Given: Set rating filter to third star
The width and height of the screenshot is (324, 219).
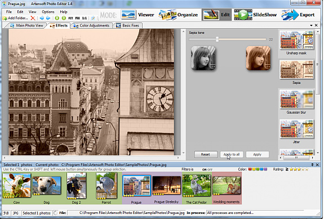Looking at the screenshot, I should coord(299,169).
